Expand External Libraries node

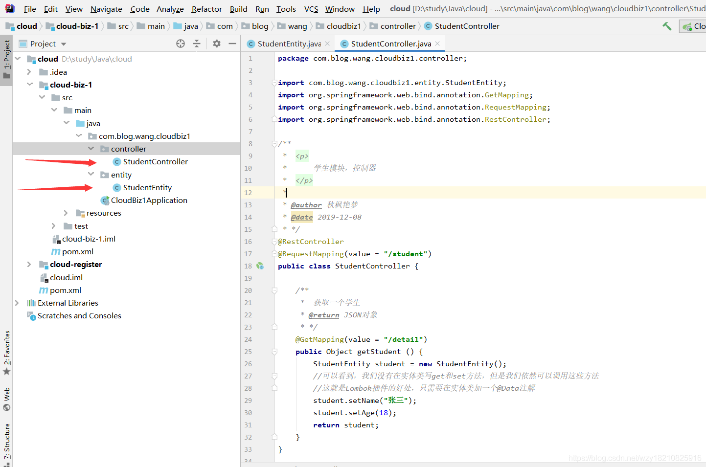[17, 303]
